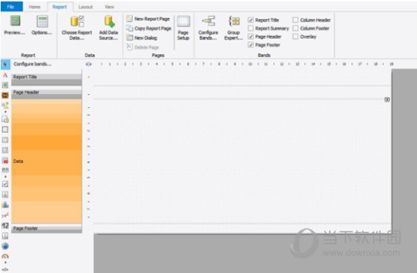Enable the Report Summary band checkbox
This screenshot has height=273, width=417.
pos(250,29)
